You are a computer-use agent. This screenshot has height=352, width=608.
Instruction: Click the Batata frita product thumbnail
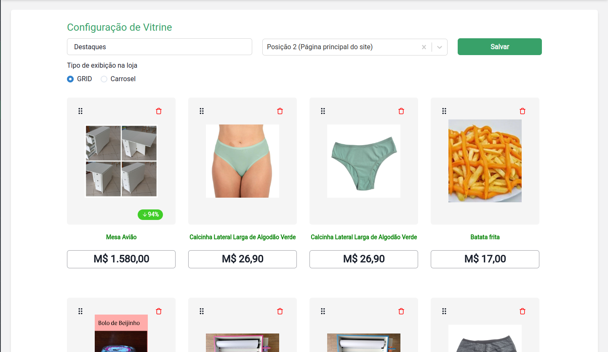[x=485, y=161]
